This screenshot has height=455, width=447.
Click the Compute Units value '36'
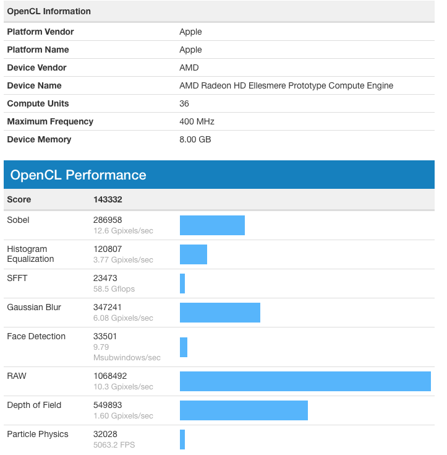184,103
